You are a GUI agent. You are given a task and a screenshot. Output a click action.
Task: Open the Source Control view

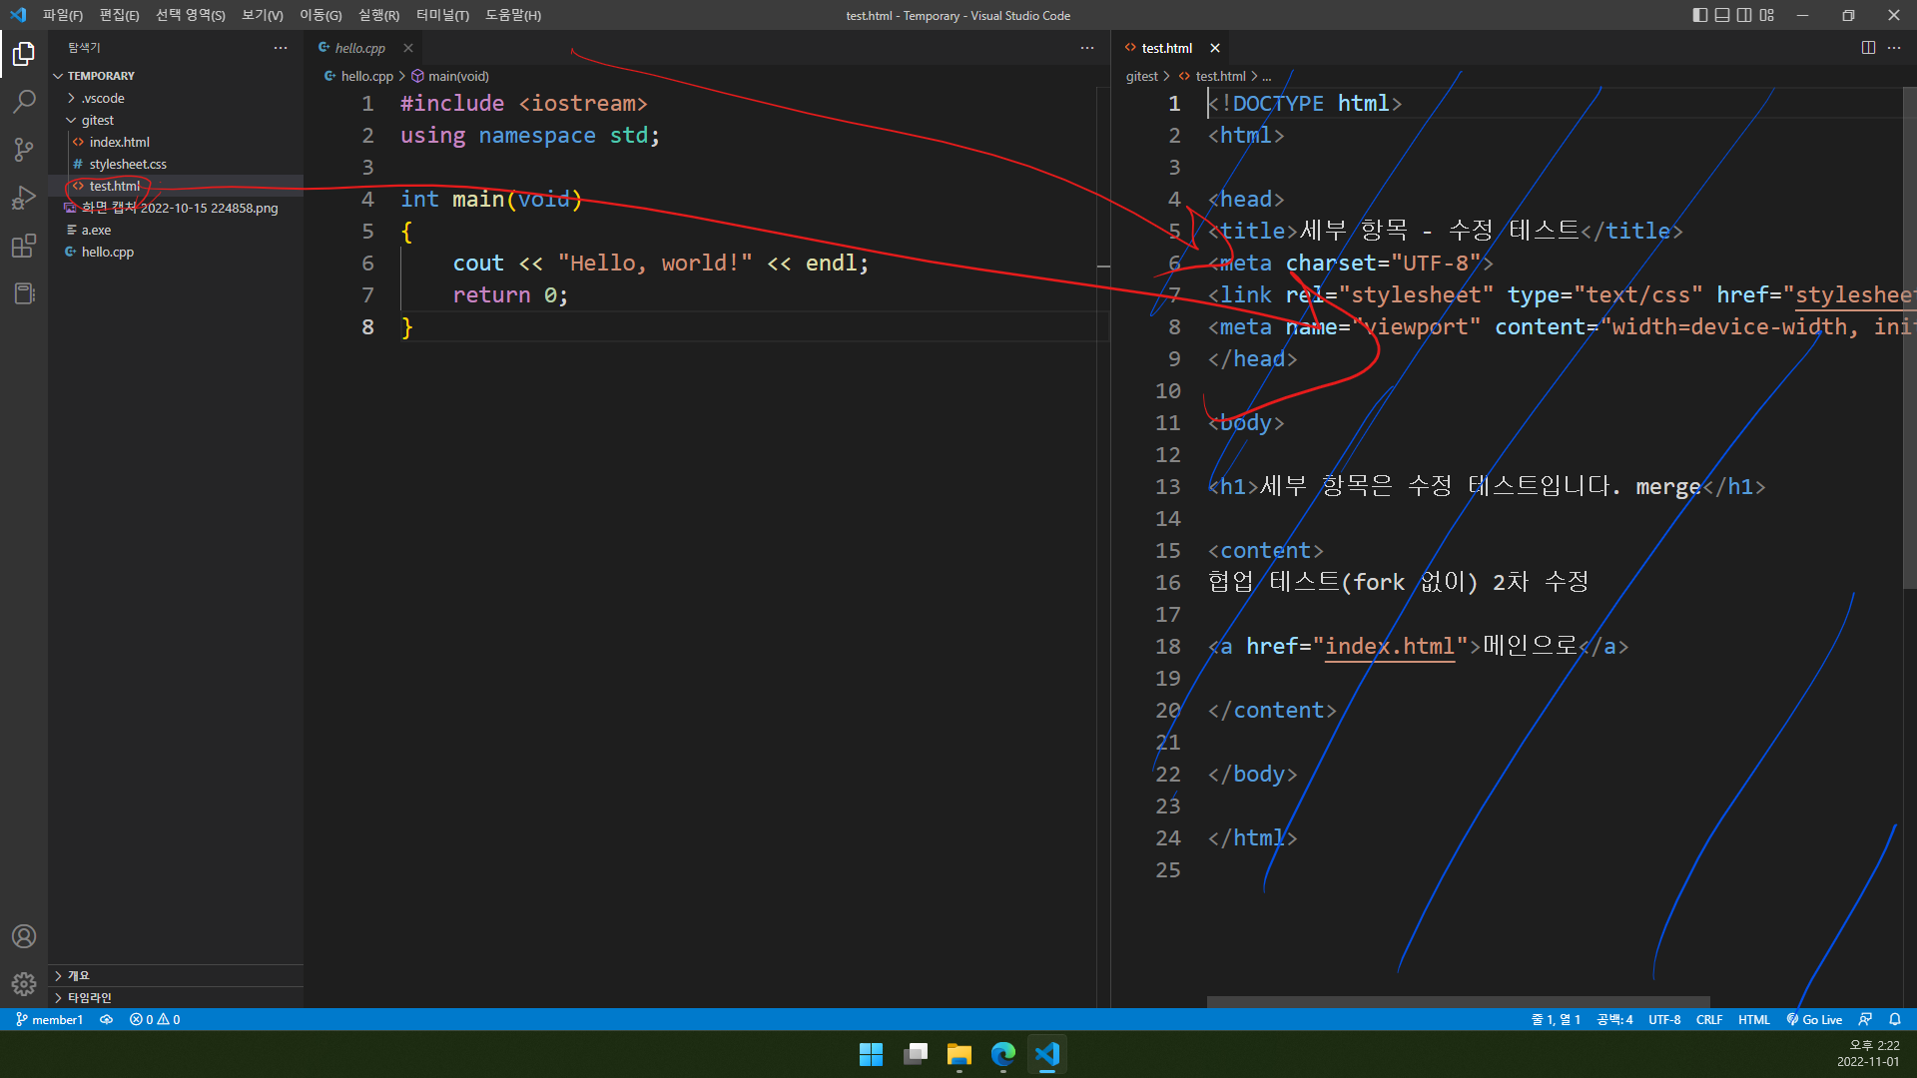click(24, 150)
